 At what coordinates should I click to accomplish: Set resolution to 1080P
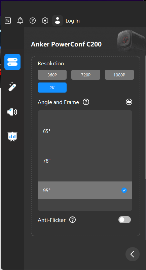coord(119,75)
